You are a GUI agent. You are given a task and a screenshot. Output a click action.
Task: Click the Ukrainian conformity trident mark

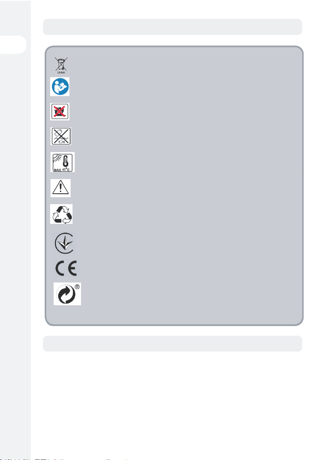(x=64, y=243)
